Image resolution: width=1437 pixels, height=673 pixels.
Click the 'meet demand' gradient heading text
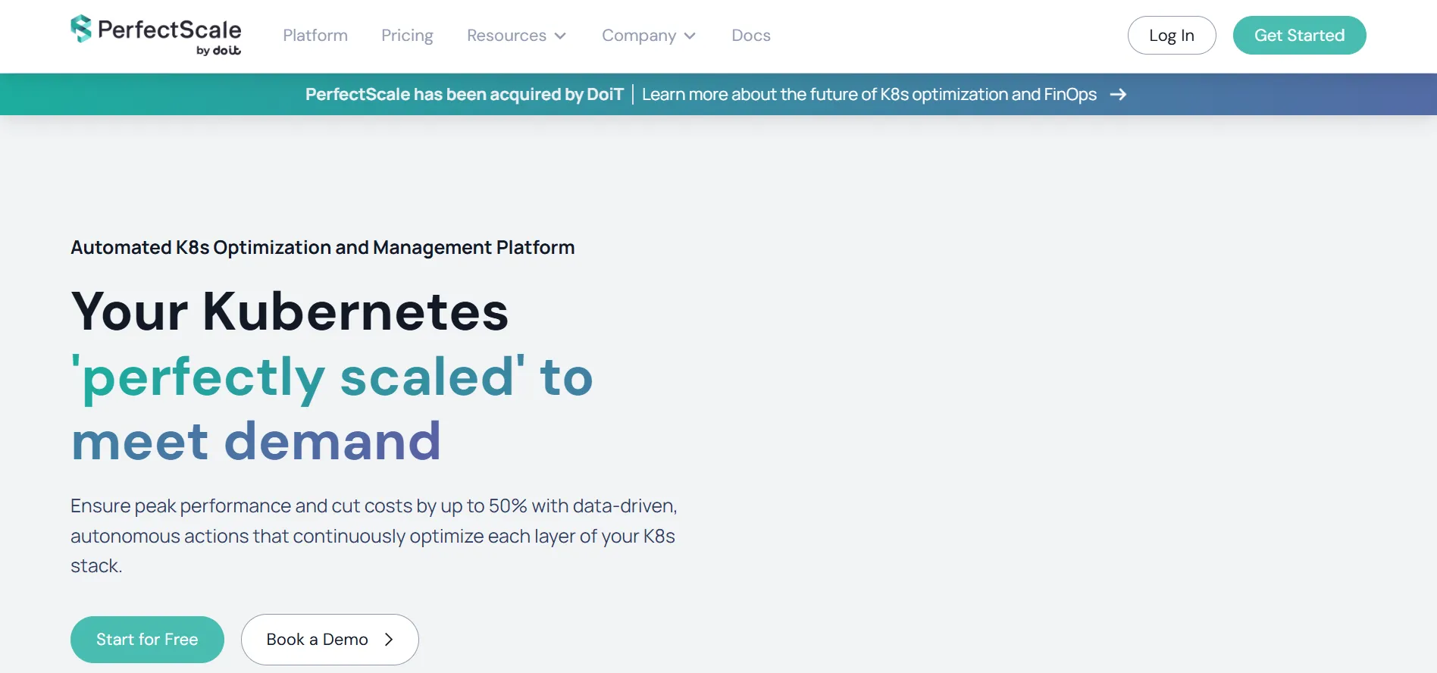tap(256, 441)
